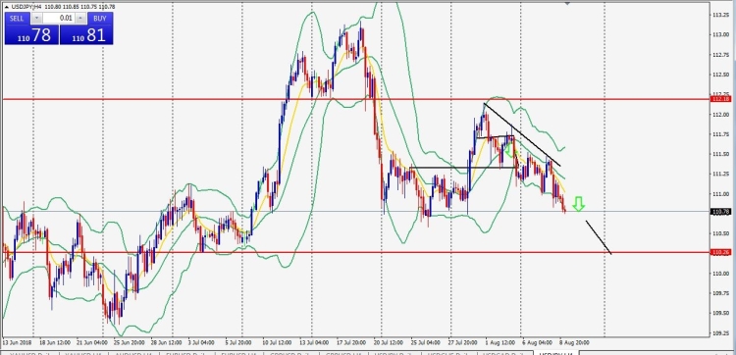Select the red horizontal line at 112.18
Screen dimensions: 736x355
355,99
